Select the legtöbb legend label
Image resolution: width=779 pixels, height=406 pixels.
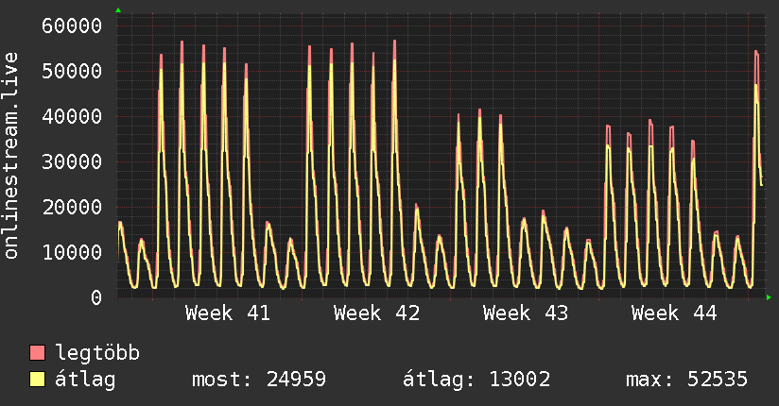(x=97, y=353)
